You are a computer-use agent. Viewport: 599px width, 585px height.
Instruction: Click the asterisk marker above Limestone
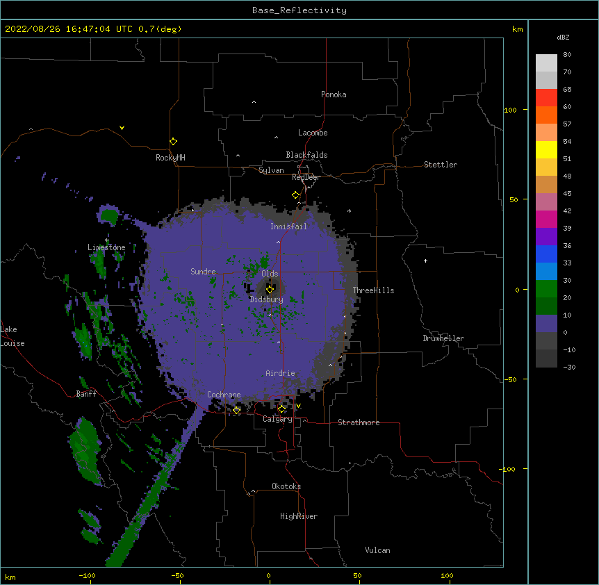pos(107,240)
